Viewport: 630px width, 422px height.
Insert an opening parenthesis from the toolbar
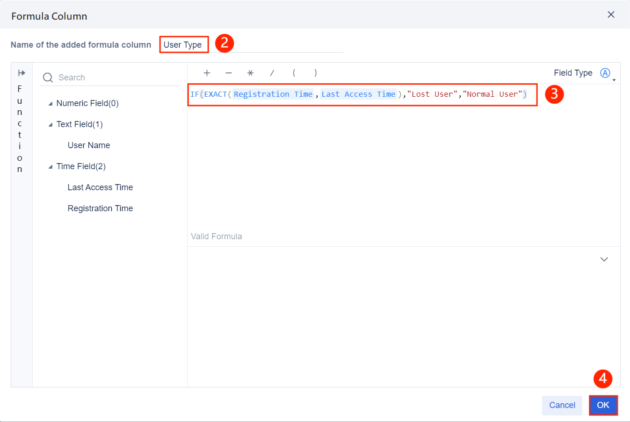(294, 73)
